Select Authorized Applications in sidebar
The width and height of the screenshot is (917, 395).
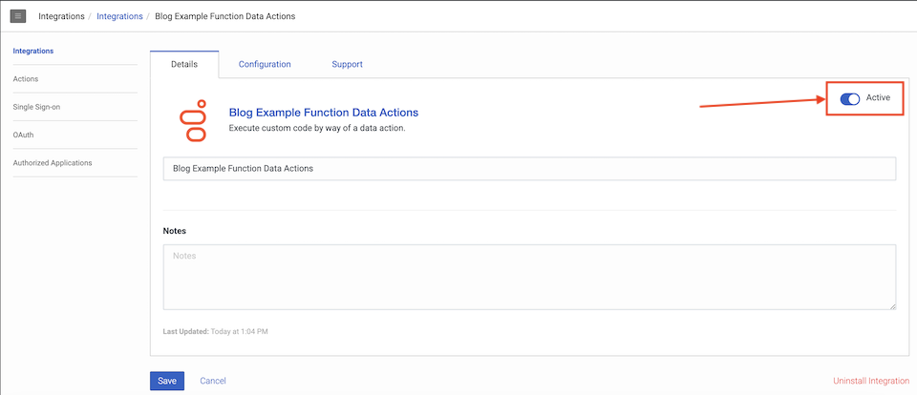53,163
